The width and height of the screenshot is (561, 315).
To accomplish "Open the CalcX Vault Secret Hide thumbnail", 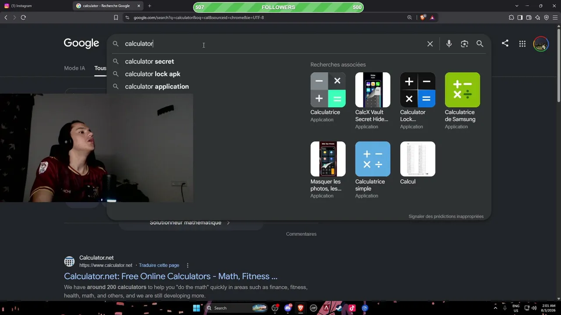I will point(373,90).
